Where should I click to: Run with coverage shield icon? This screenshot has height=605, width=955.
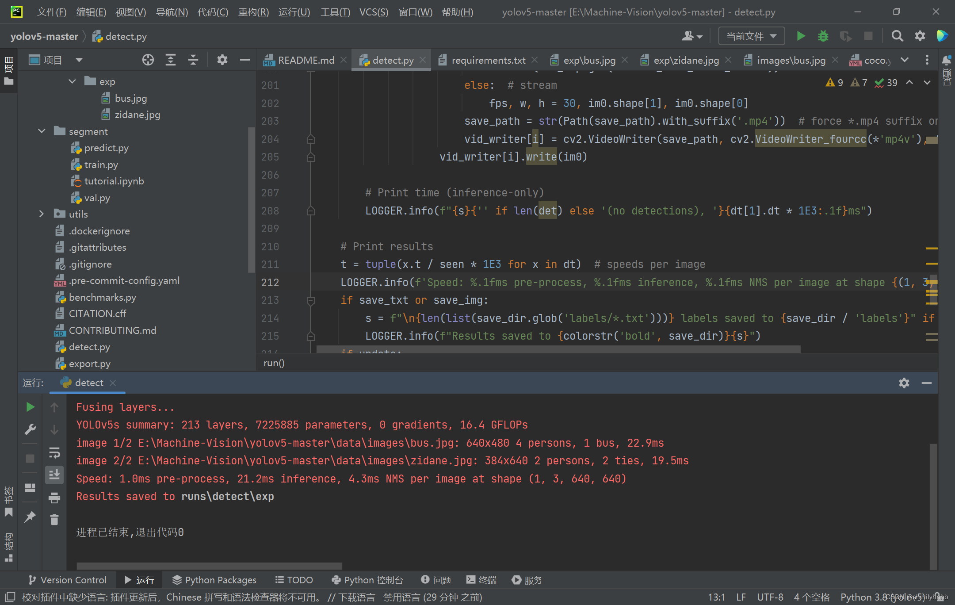(x=845, y=36)
